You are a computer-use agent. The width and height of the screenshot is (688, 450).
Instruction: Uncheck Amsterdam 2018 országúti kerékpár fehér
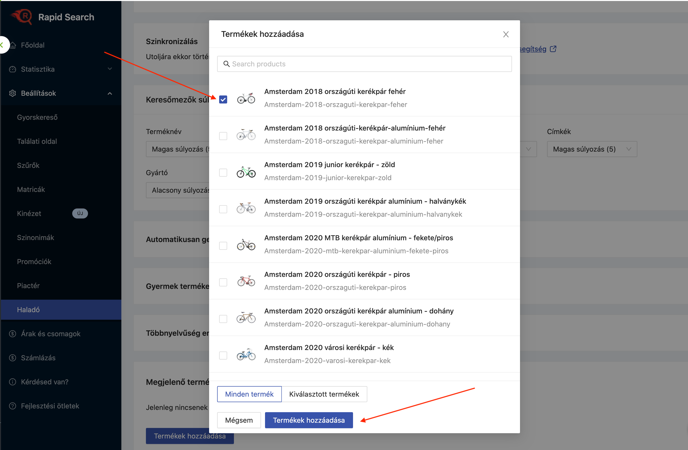223,99
